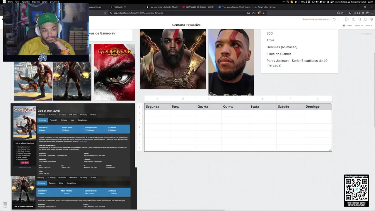375x211 pixels.
Task: Click Refer a friend, get more space link
Action: point(316,19)
